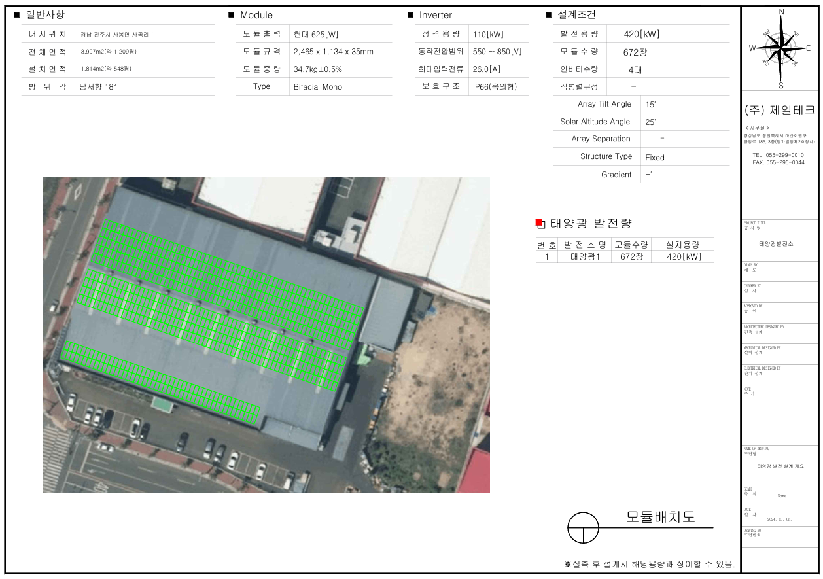Screen dimensions: 823x579
Task: Click the square bullet before 일반사항
Action: point(17,14)
